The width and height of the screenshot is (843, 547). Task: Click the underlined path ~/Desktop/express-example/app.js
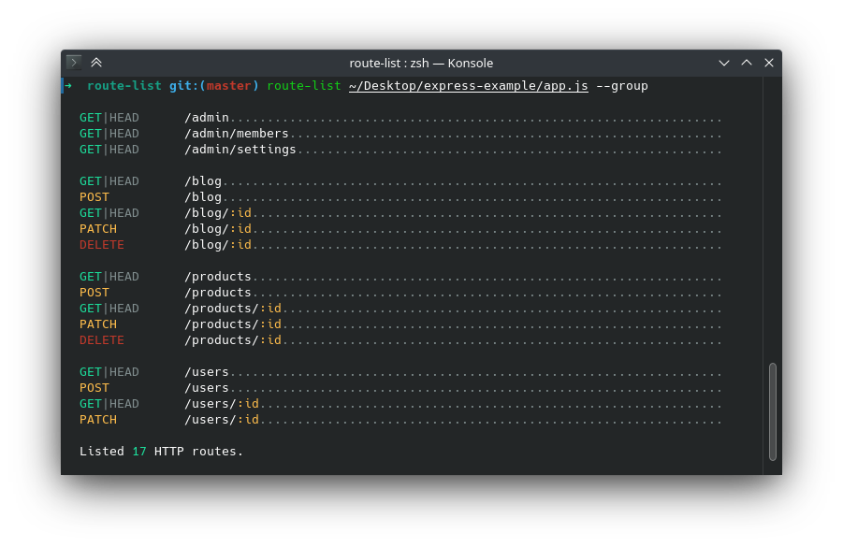tap(468, 86)
